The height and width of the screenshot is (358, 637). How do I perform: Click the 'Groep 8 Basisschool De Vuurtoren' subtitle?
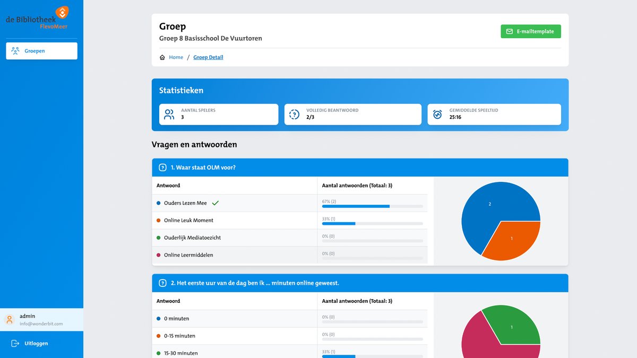pyautogui.click(x=211, y=39)
